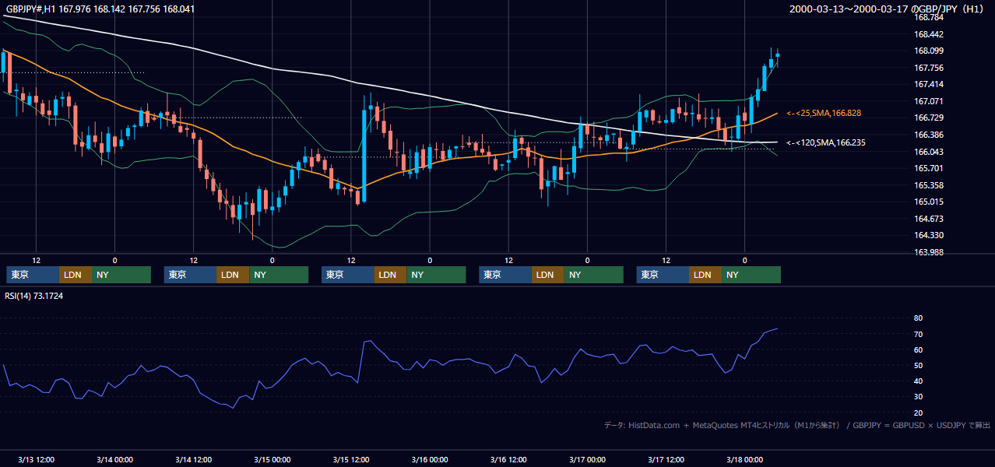Click the 3/15 12:00 date label
The image size is (995, 467).
[x=351, y=460]
